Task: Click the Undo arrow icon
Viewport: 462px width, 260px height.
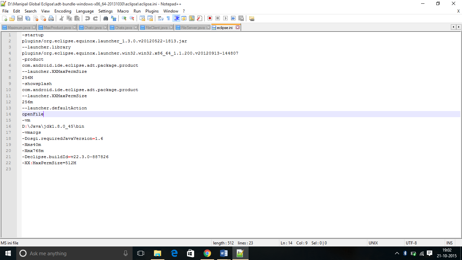Action: (88, 18)
